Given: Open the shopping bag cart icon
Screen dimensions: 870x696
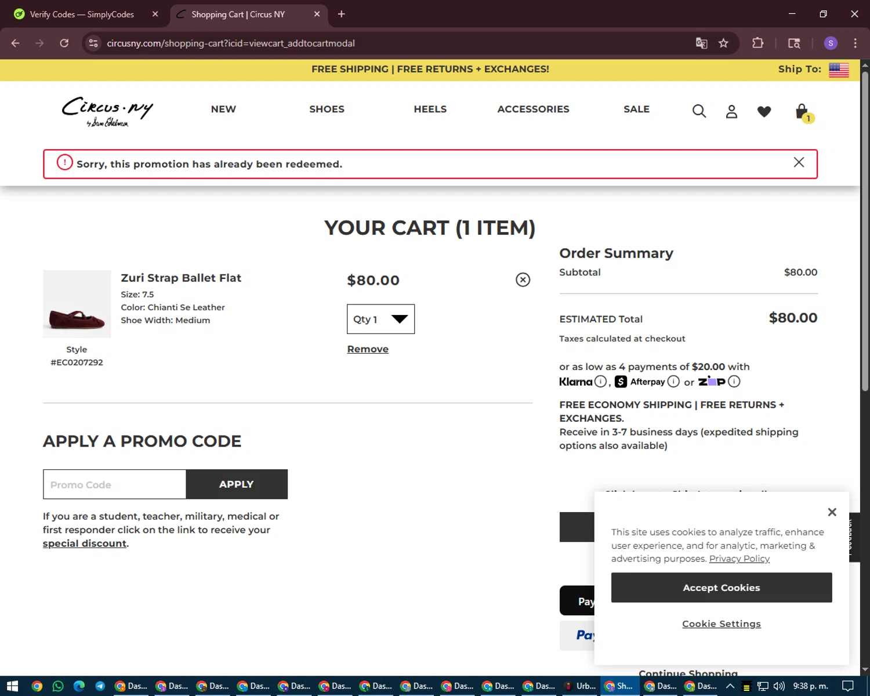Looking at the screenshot, I should click(x=803, y=113).
